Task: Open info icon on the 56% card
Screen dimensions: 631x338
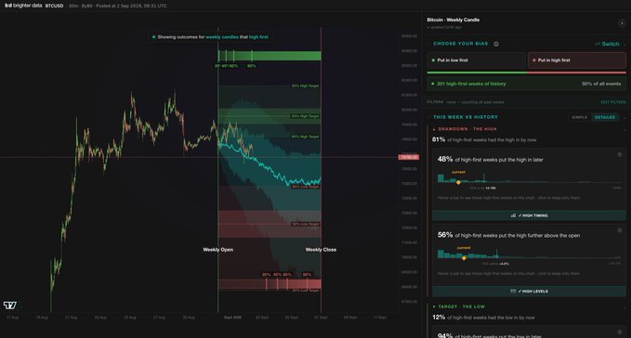Action: pyautogui.click(x=619, y=230)
